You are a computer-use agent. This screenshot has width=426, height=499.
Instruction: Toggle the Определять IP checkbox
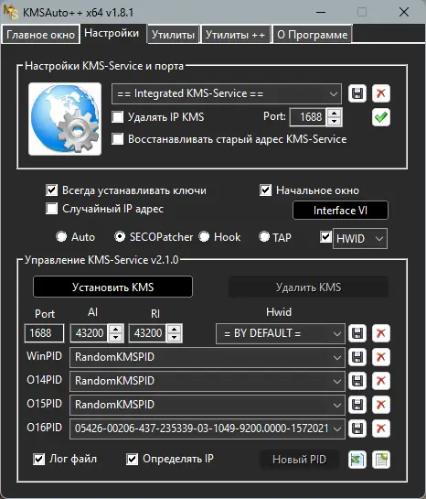[x=133, y=460]
